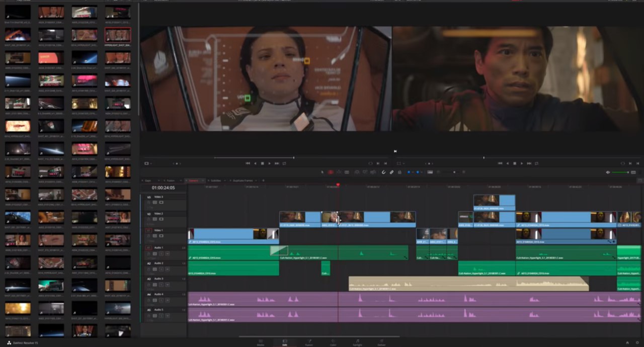Mute the Audio 1 track
This screenshot has height=347, width=644.
tap(166, 255)
